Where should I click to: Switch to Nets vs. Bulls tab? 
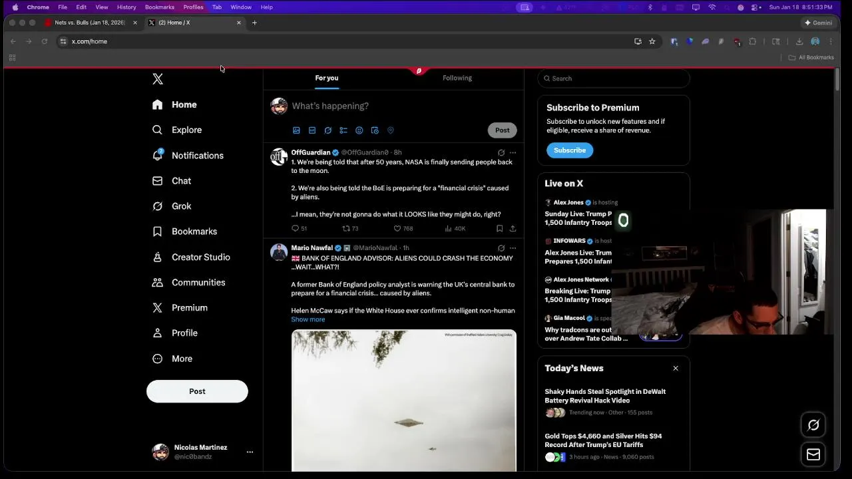coord(90,23)
